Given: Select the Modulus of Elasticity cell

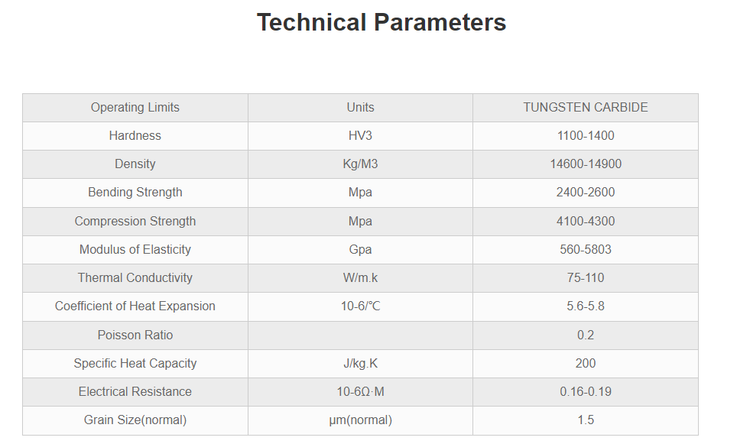Looking at the screenshot, I should pyautogui.click(x=135, y=249).
